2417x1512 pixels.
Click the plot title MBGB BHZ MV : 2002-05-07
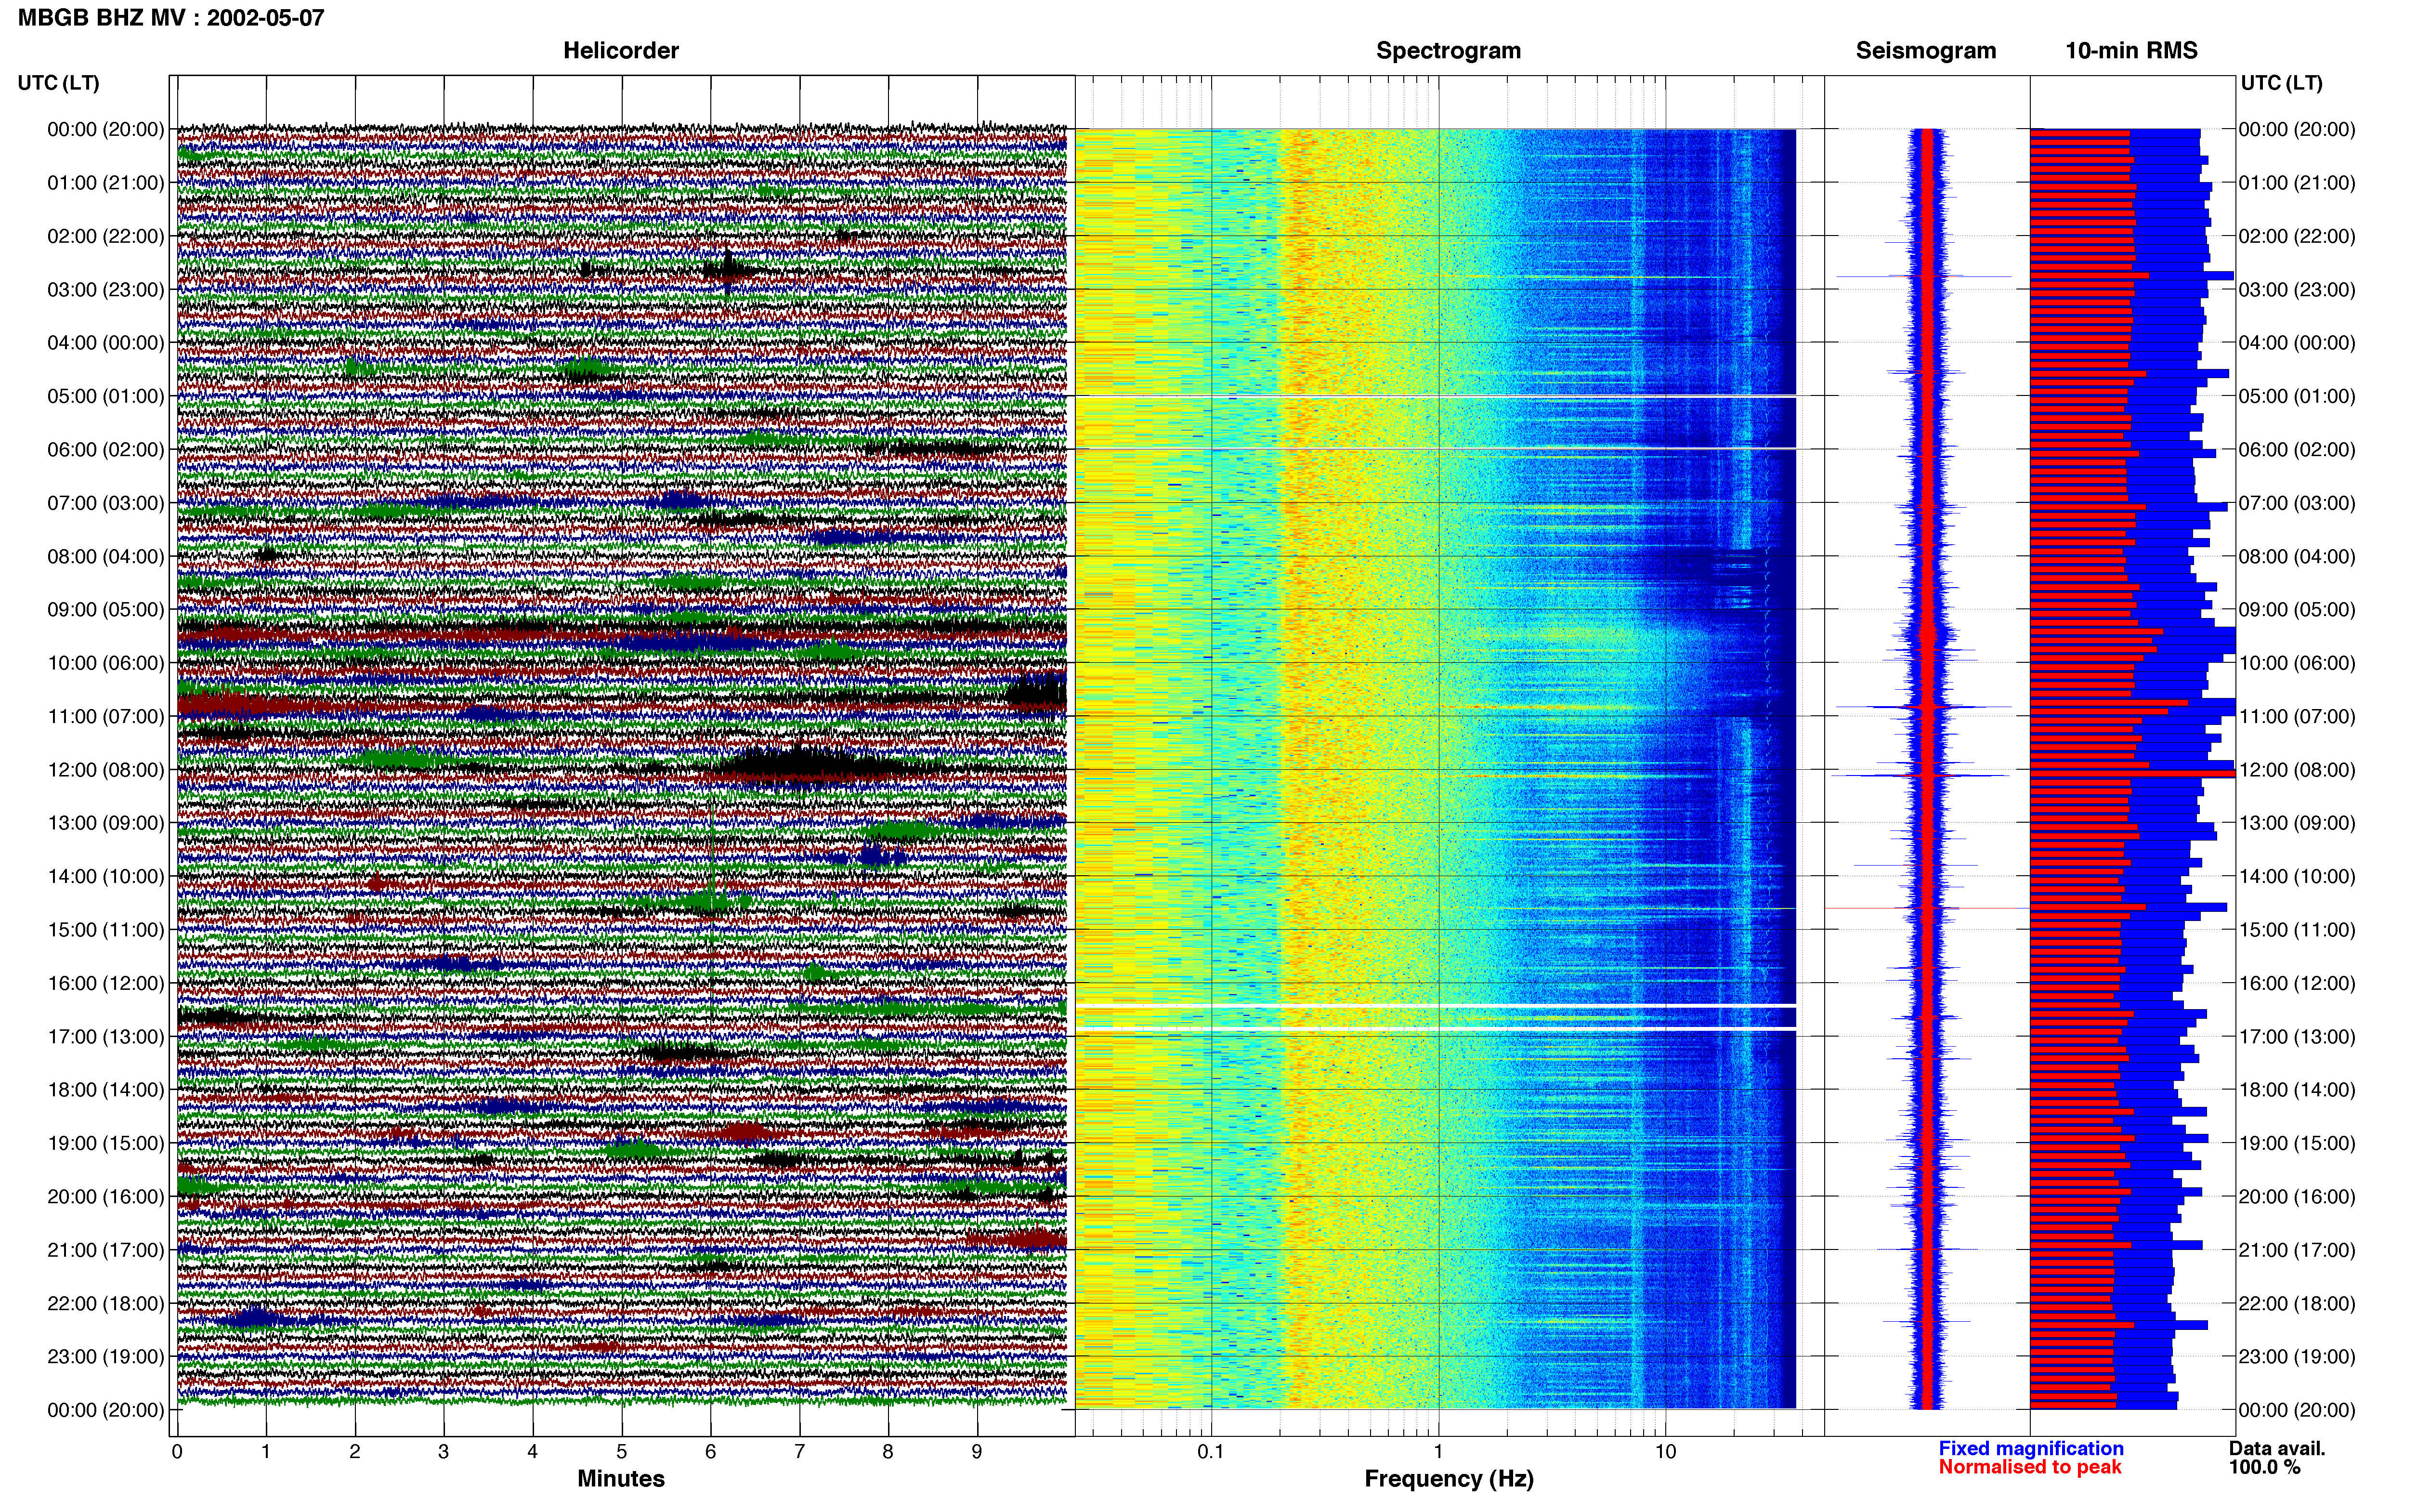point(171,18)
